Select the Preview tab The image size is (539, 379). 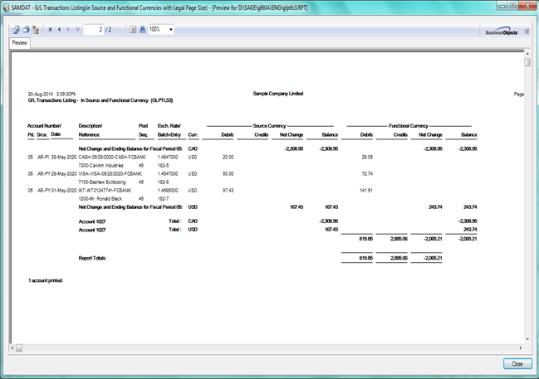20,43
